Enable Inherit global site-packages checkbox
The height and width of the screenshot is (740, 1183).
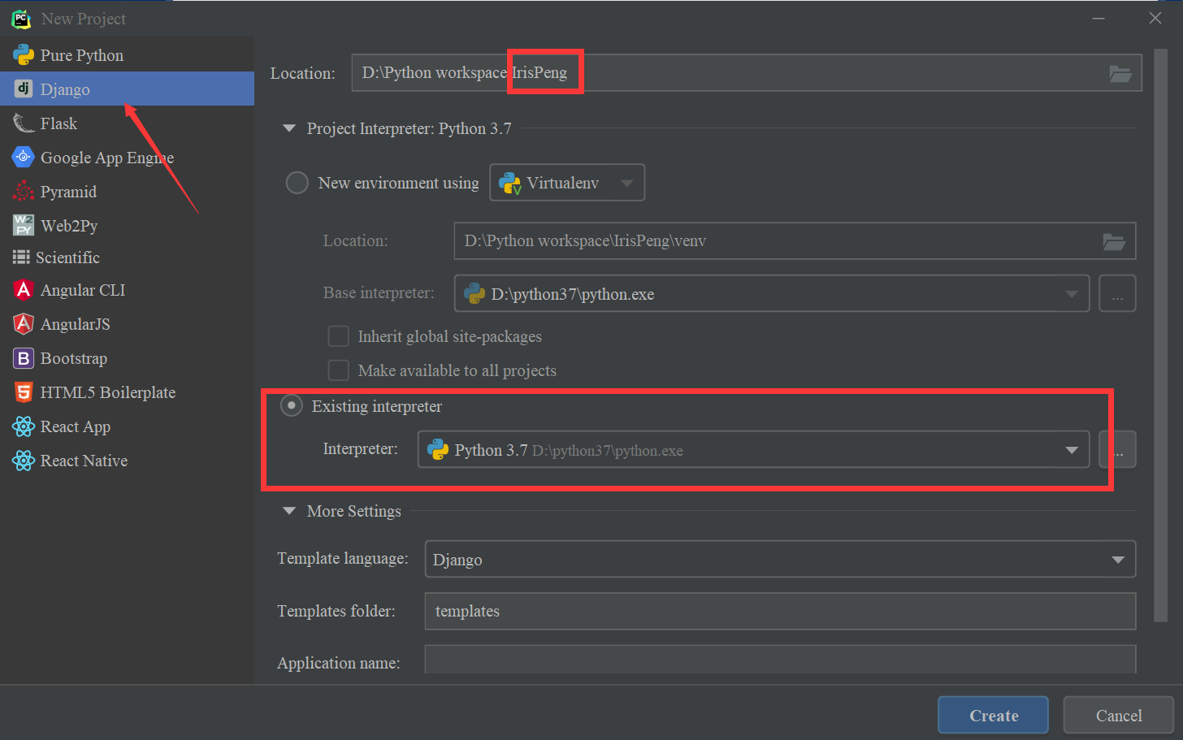coord(338,336)
